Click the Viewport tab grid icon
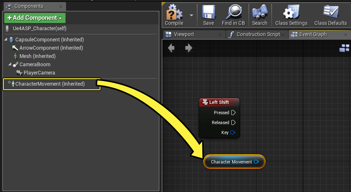This screenshot has width=351, height=192. click(168, 35)
